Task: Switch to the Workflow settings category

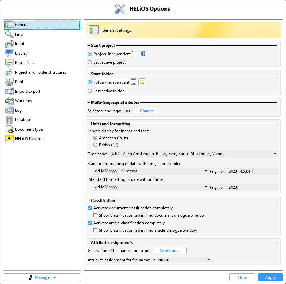Action: (x=42, y=101)
